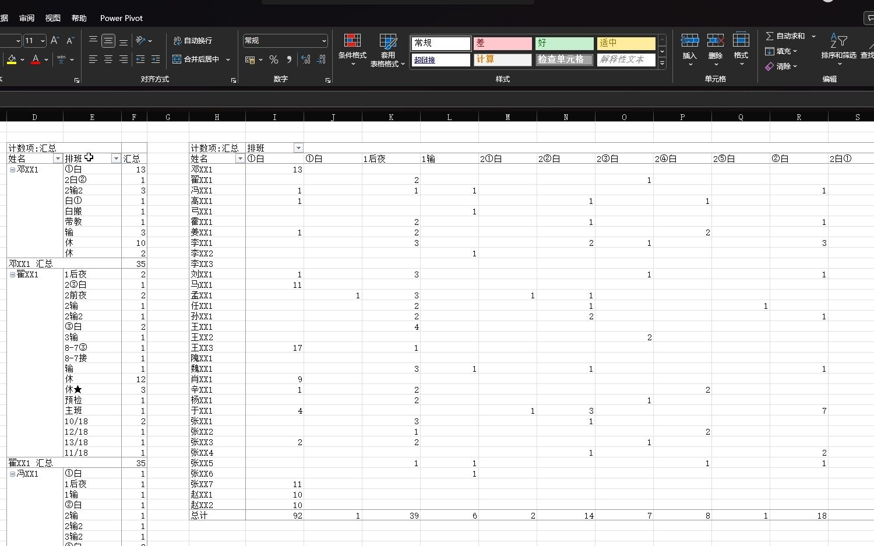Center text horizontally

pos(108,59)
